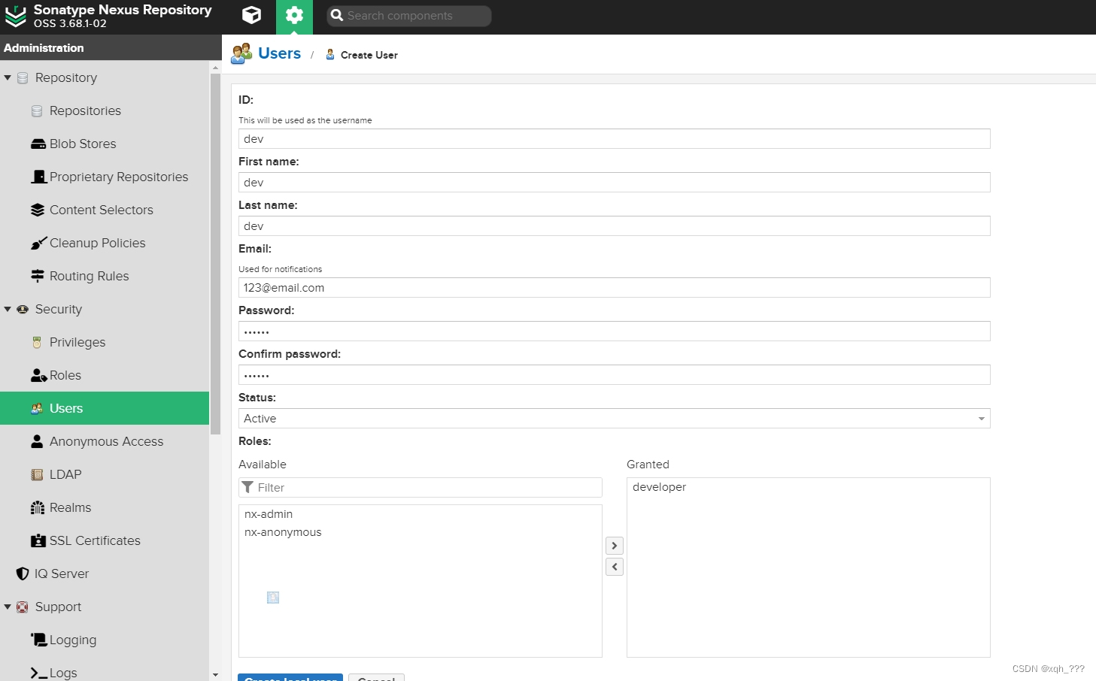Viewport: 1096px width, 681px height.
Task: Click the Confirm password field
Action: [x=615, y=375]
